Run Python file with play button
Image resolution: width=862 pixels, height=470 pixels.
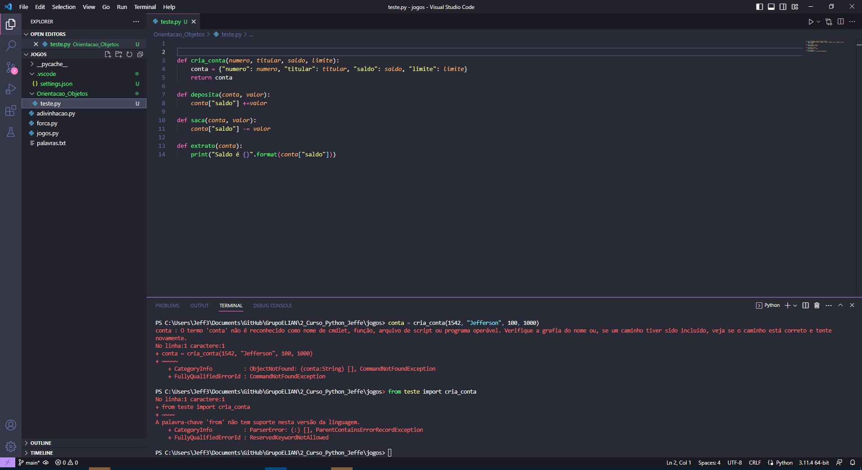[x=811, y=22]
